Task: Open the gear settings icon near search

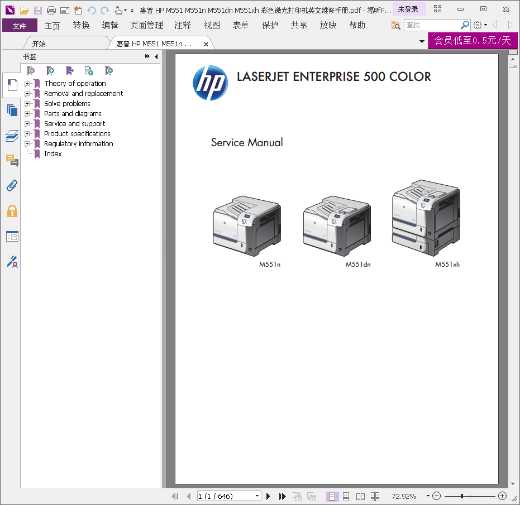Action: 478,25
